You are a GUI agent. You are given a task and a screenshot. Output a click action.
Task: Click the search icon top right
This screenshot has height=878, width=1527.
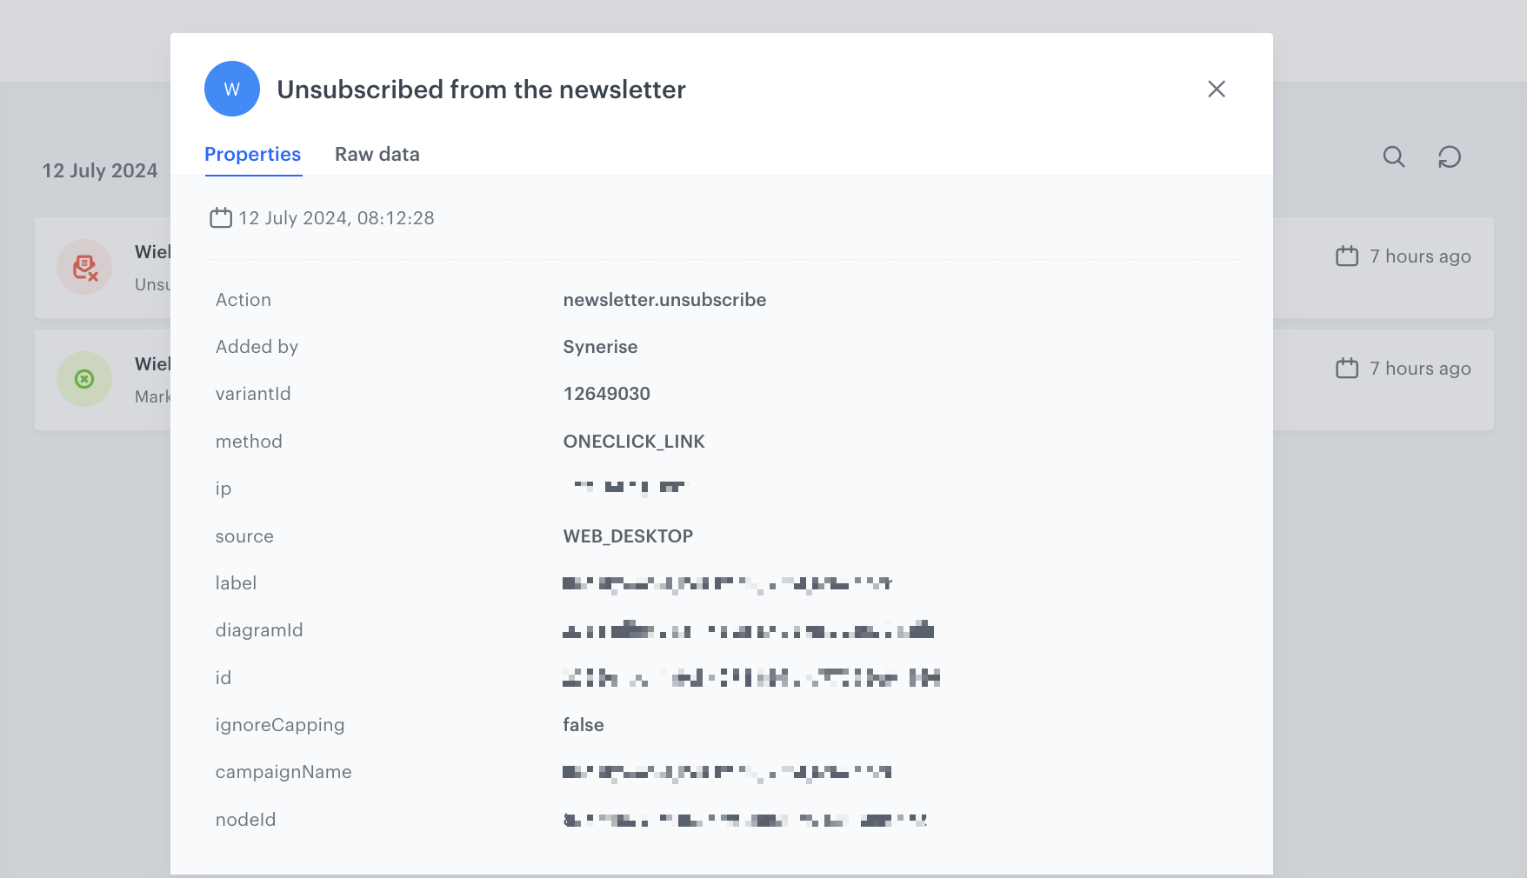1393,157
